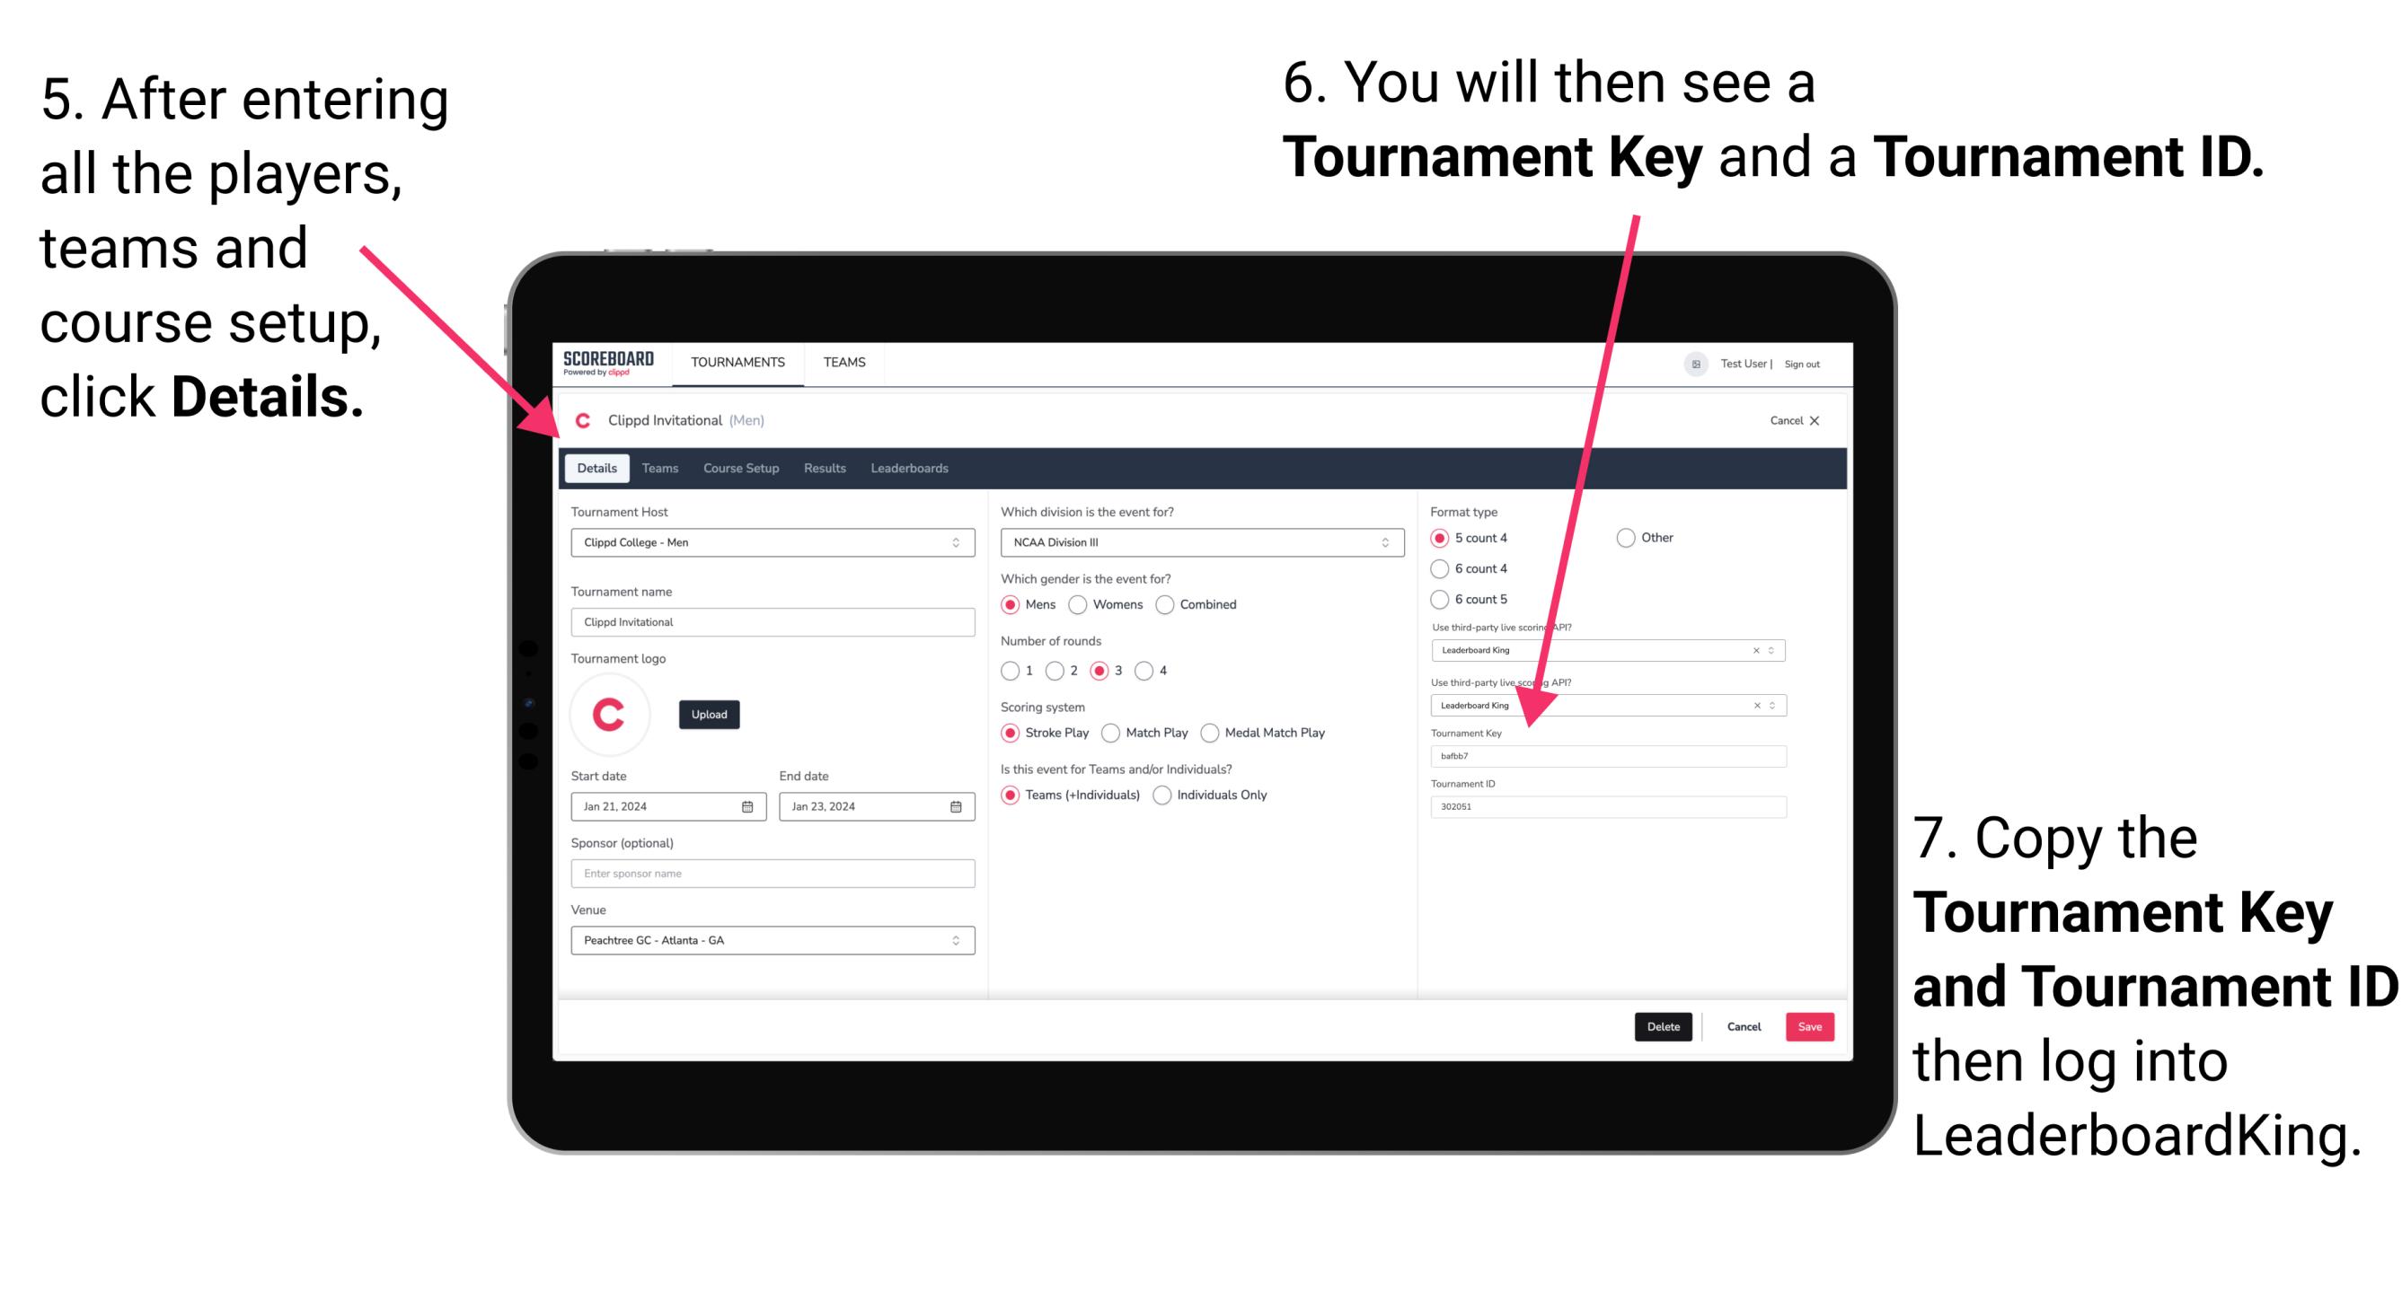
Task: Click the Delete tournament button icon
Action: tap(1668, 1026)
